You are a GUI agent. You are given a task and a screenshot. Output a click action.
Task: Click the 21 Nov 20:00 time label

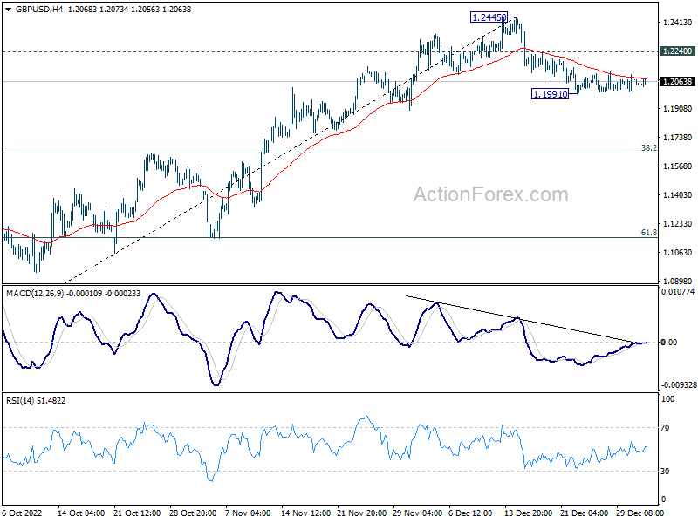coord(361,513)
